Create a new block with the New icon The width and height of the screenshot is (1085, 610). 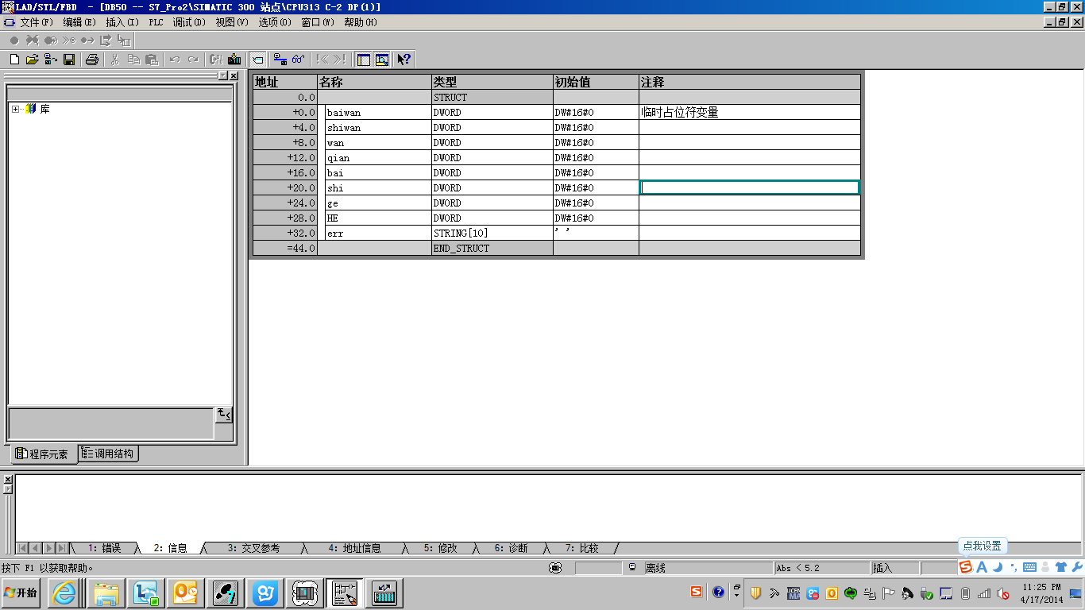tap(14, 60)
